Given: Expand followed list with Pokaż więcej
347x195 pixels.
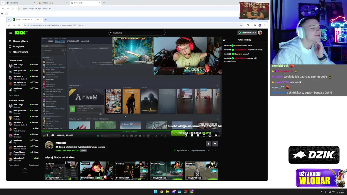Looking at the screenshot, I should tap(14, 95).
